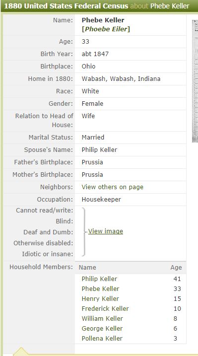Select William Keller from household members
198x356 pixels.
102,319
